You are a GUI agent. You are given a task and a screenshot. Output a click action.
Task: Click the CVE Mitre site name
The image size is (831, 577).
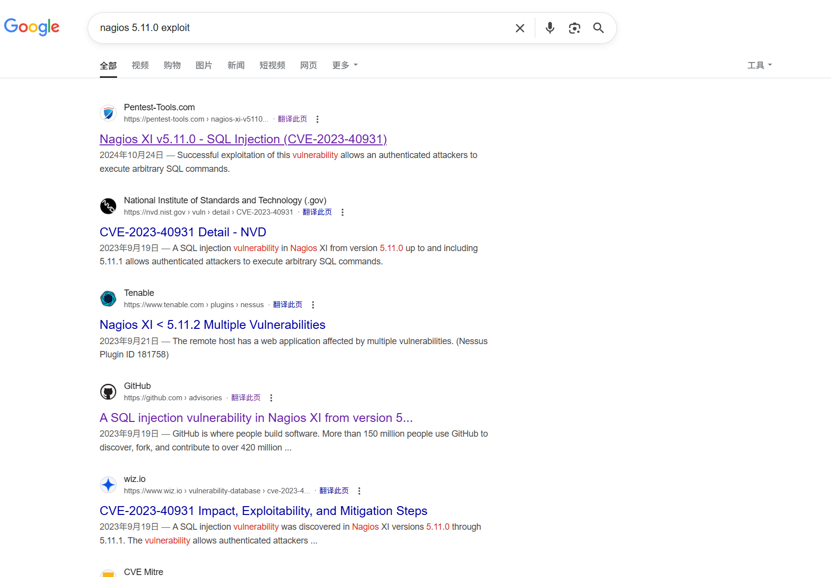[144, 572]
